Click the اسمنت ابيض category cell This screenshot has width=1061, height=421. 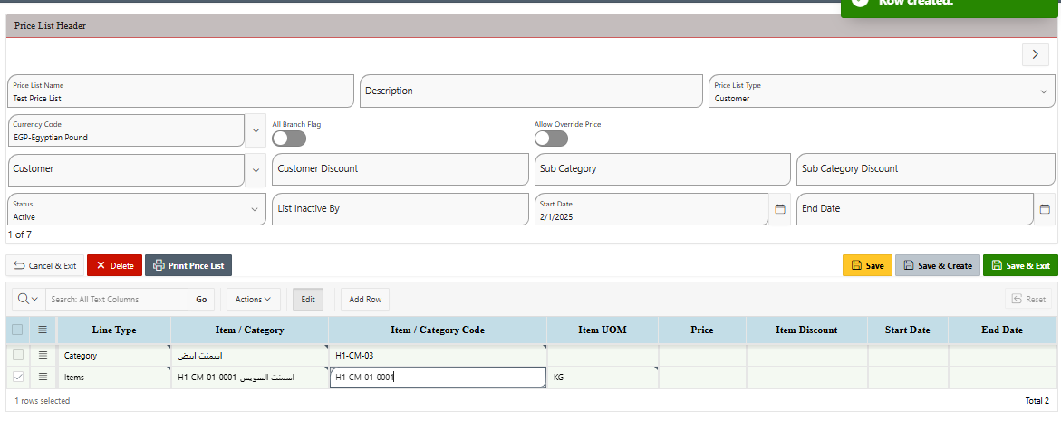point(250,355)
